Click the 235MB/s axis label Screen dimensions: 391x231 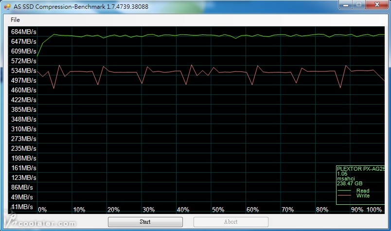(x=23, y=148)
